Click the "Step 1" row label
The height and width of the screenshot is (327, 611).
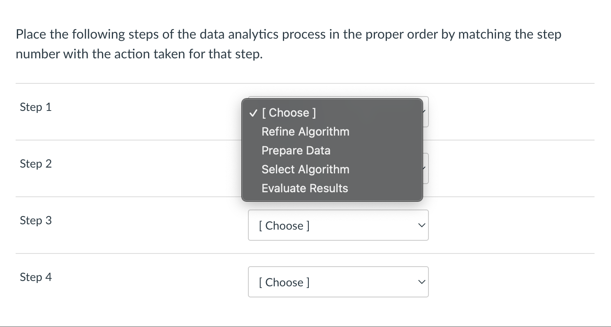coord(36,107)
